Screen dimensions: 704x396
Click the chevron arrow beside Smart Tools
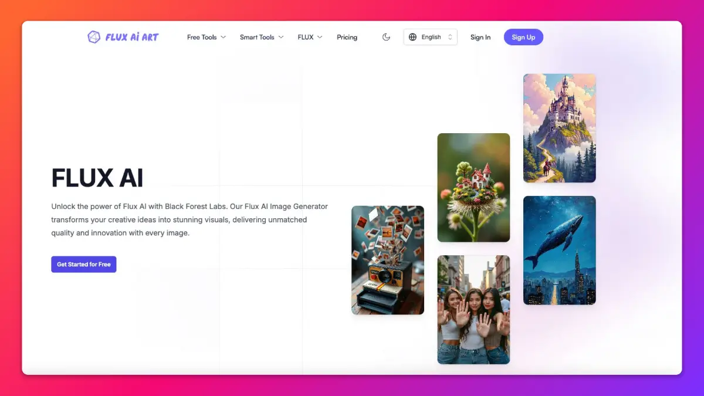tap(281, 37)
